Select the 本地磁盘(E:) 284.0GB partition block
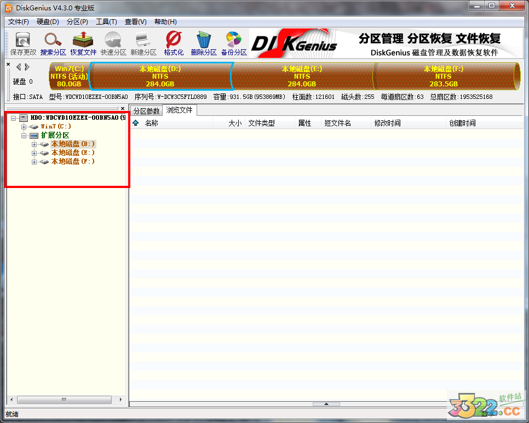Screen dimensions: 529x423 click(303, 76)
